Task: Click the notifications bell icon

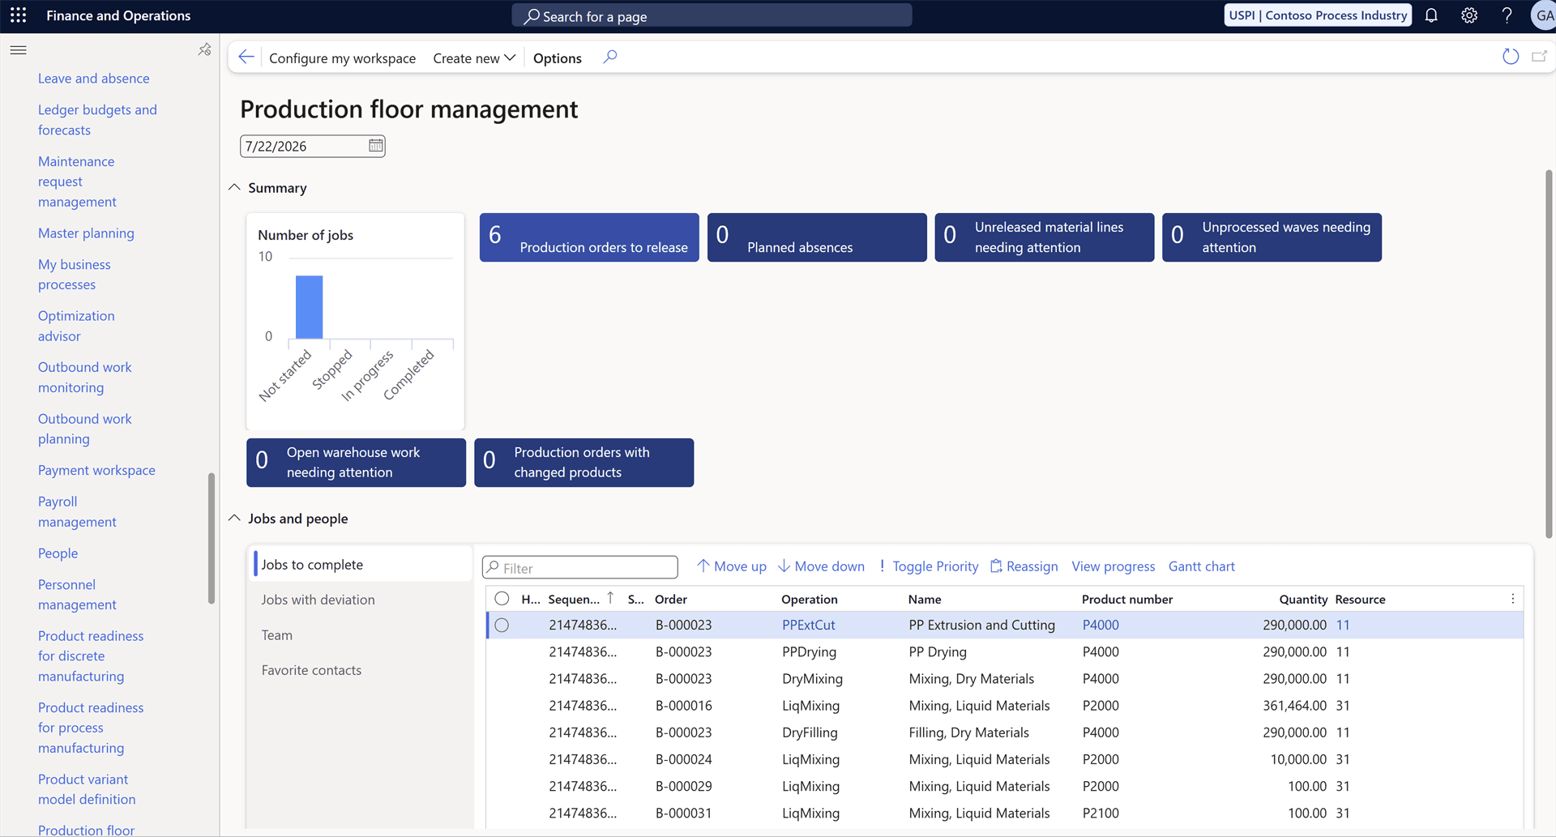Action: pyautogui.click(x=1431, y=15)
